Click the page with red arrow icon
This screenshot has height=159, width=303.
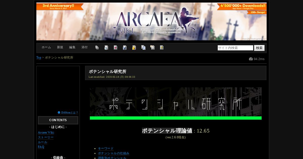coord(115,47)
